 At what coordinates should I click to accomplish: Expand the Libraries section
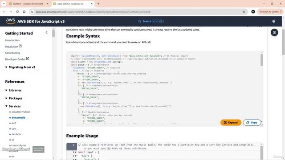pyautogui.click(x=13, y=90)
